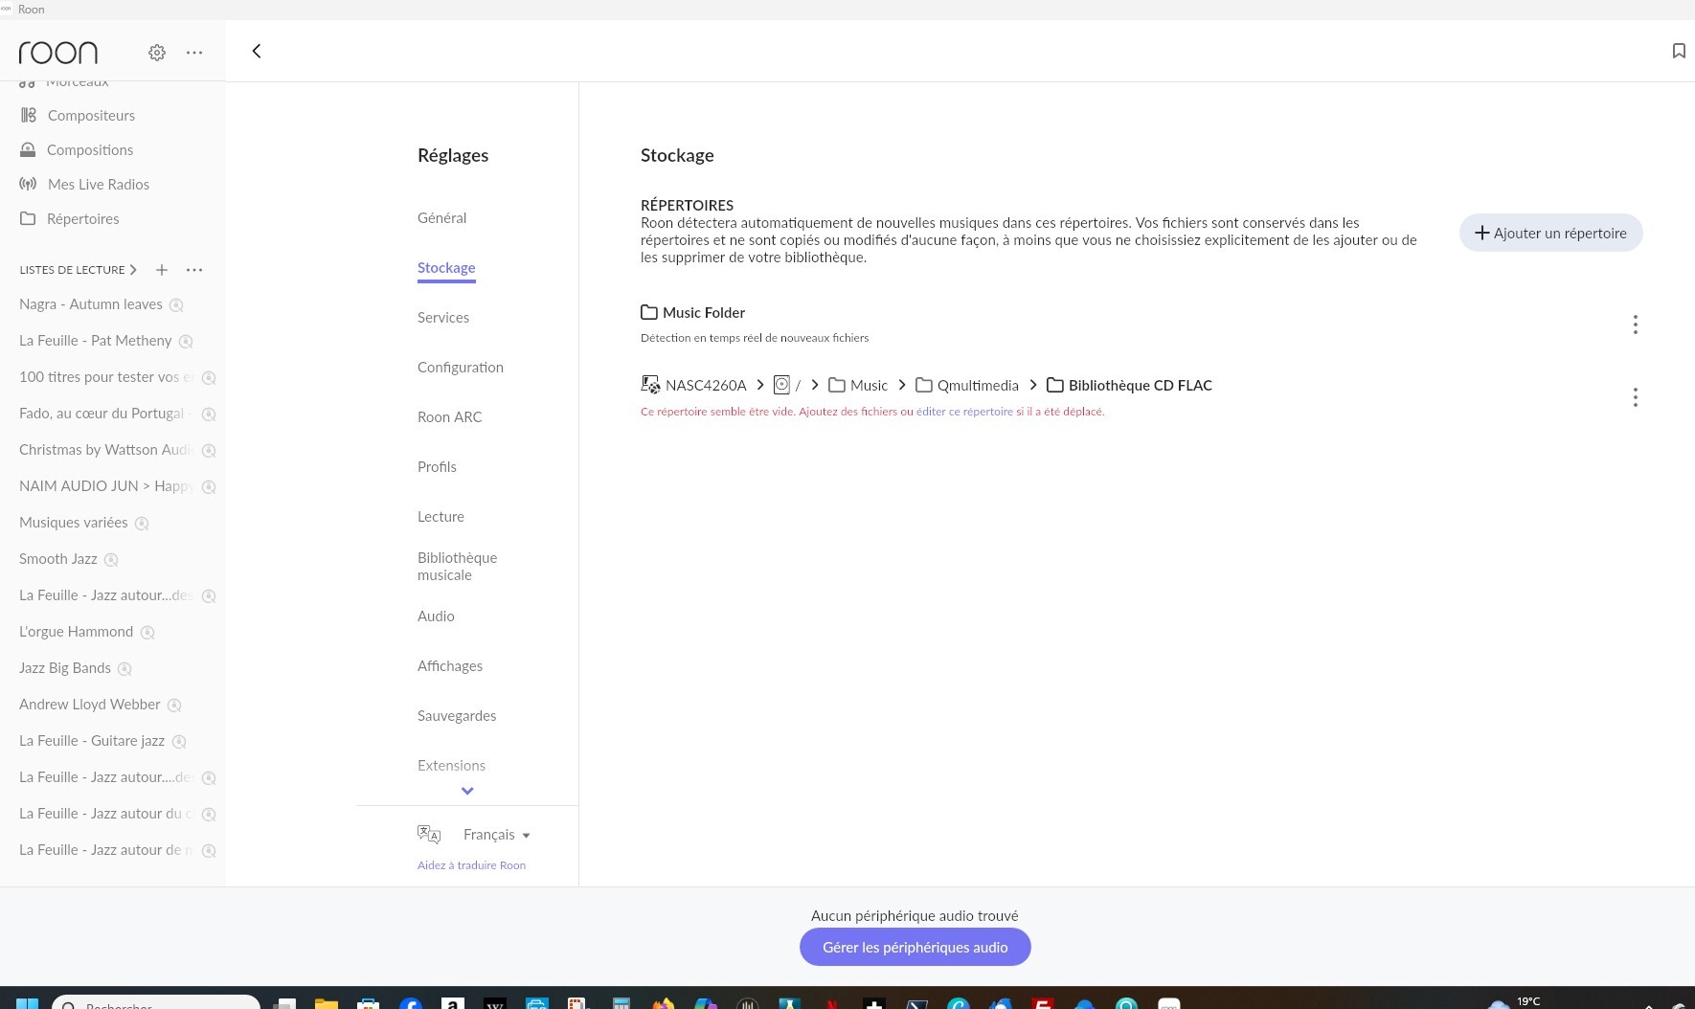Click the roon logo
Viewport: 1695px width, 1009px height.
[x=58, y=53]
